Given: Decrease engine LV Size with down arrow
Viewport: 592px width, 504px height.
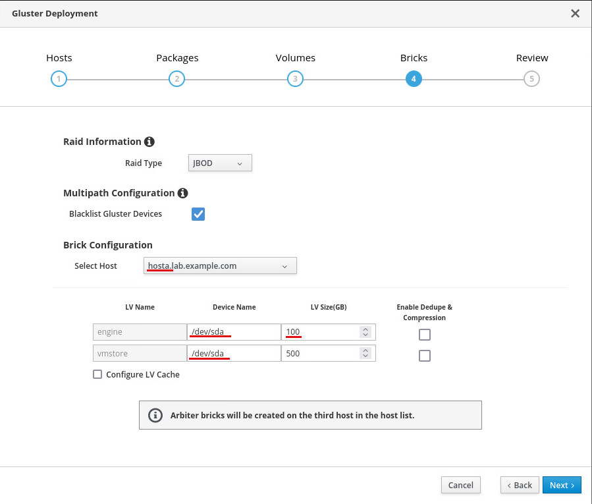Looking at the screenshot, I should pyautogui.click(x=365, y=335).
